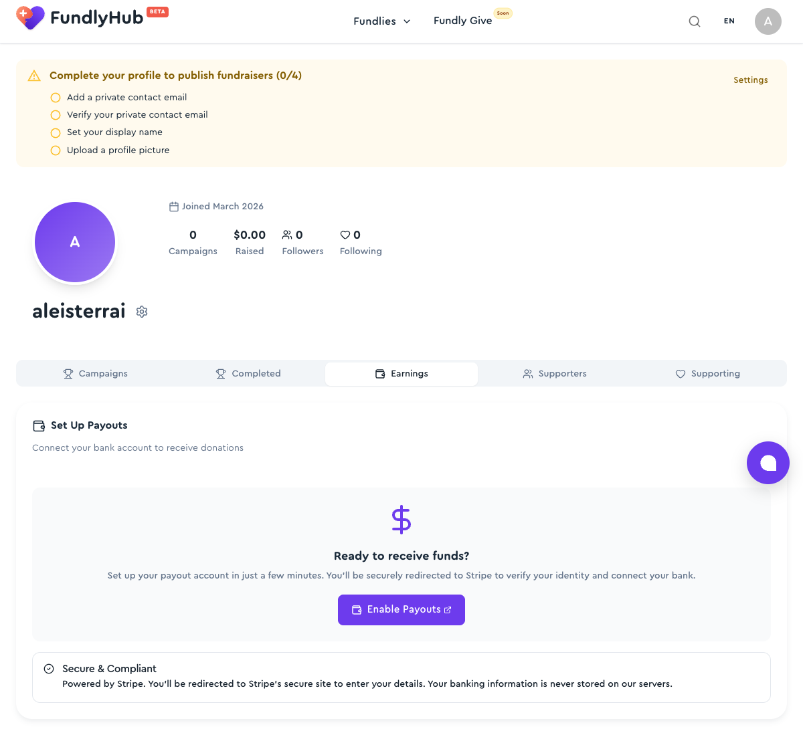Click the FundlyHub logo icon
Viewport: 803px width, 735px height.
click(29, 18)
